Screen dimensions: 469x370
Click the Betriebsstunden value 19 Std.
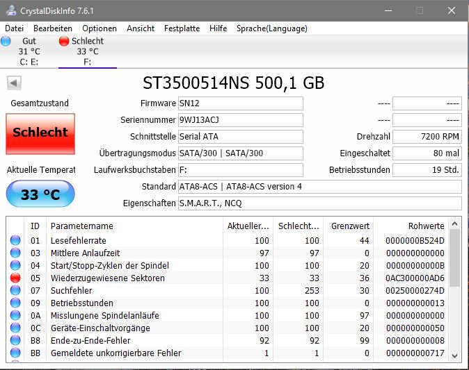(x=427, y=170)
